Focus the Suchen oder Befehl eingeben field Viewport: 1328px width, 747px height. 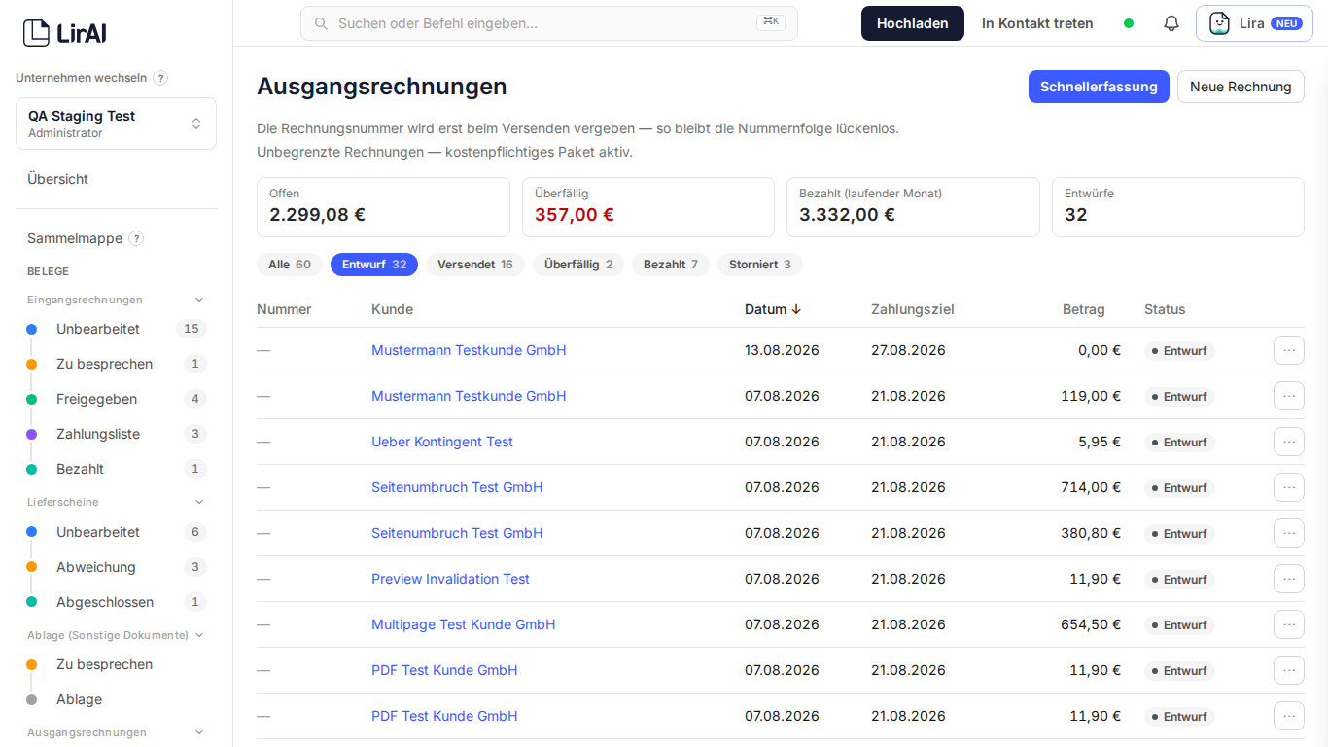[x=549, y=23]
